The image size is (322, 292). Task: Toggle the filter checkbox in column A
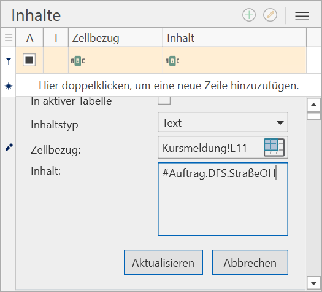[x=29, y=60]
